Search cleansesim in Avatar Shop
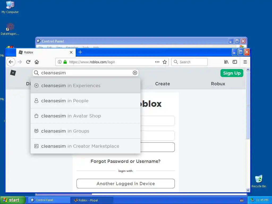The height and width of the screenshot is (204, 272). click(x=86, y=116)
